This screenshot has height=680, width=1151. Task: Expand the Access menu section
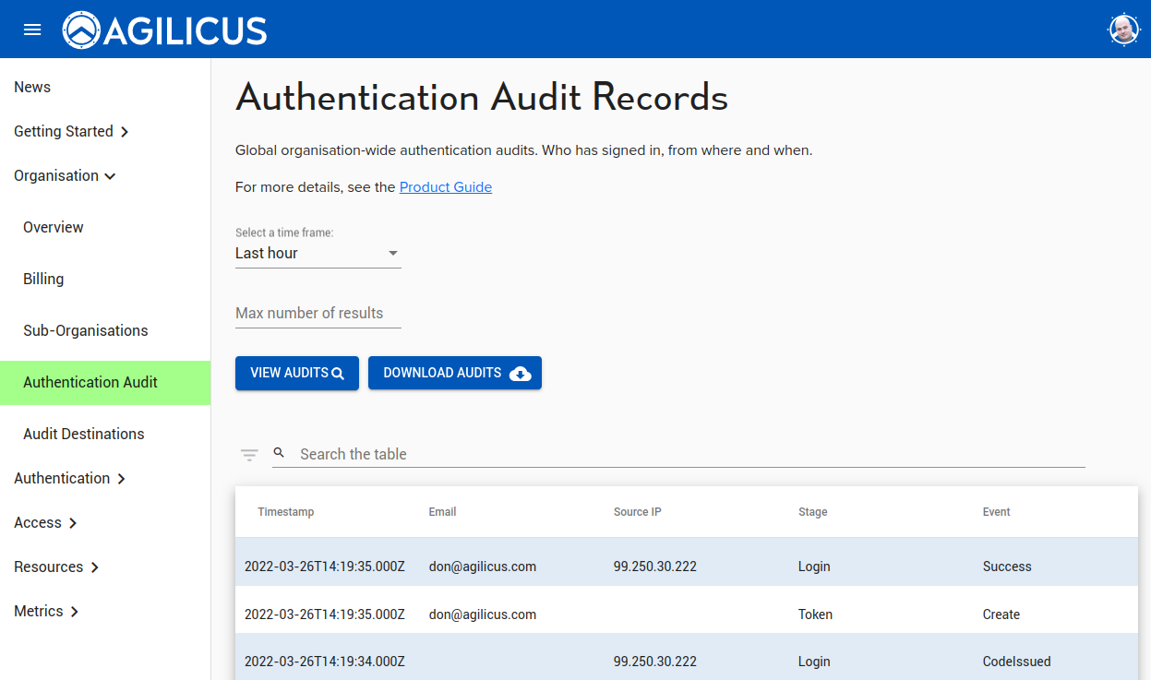45,523
